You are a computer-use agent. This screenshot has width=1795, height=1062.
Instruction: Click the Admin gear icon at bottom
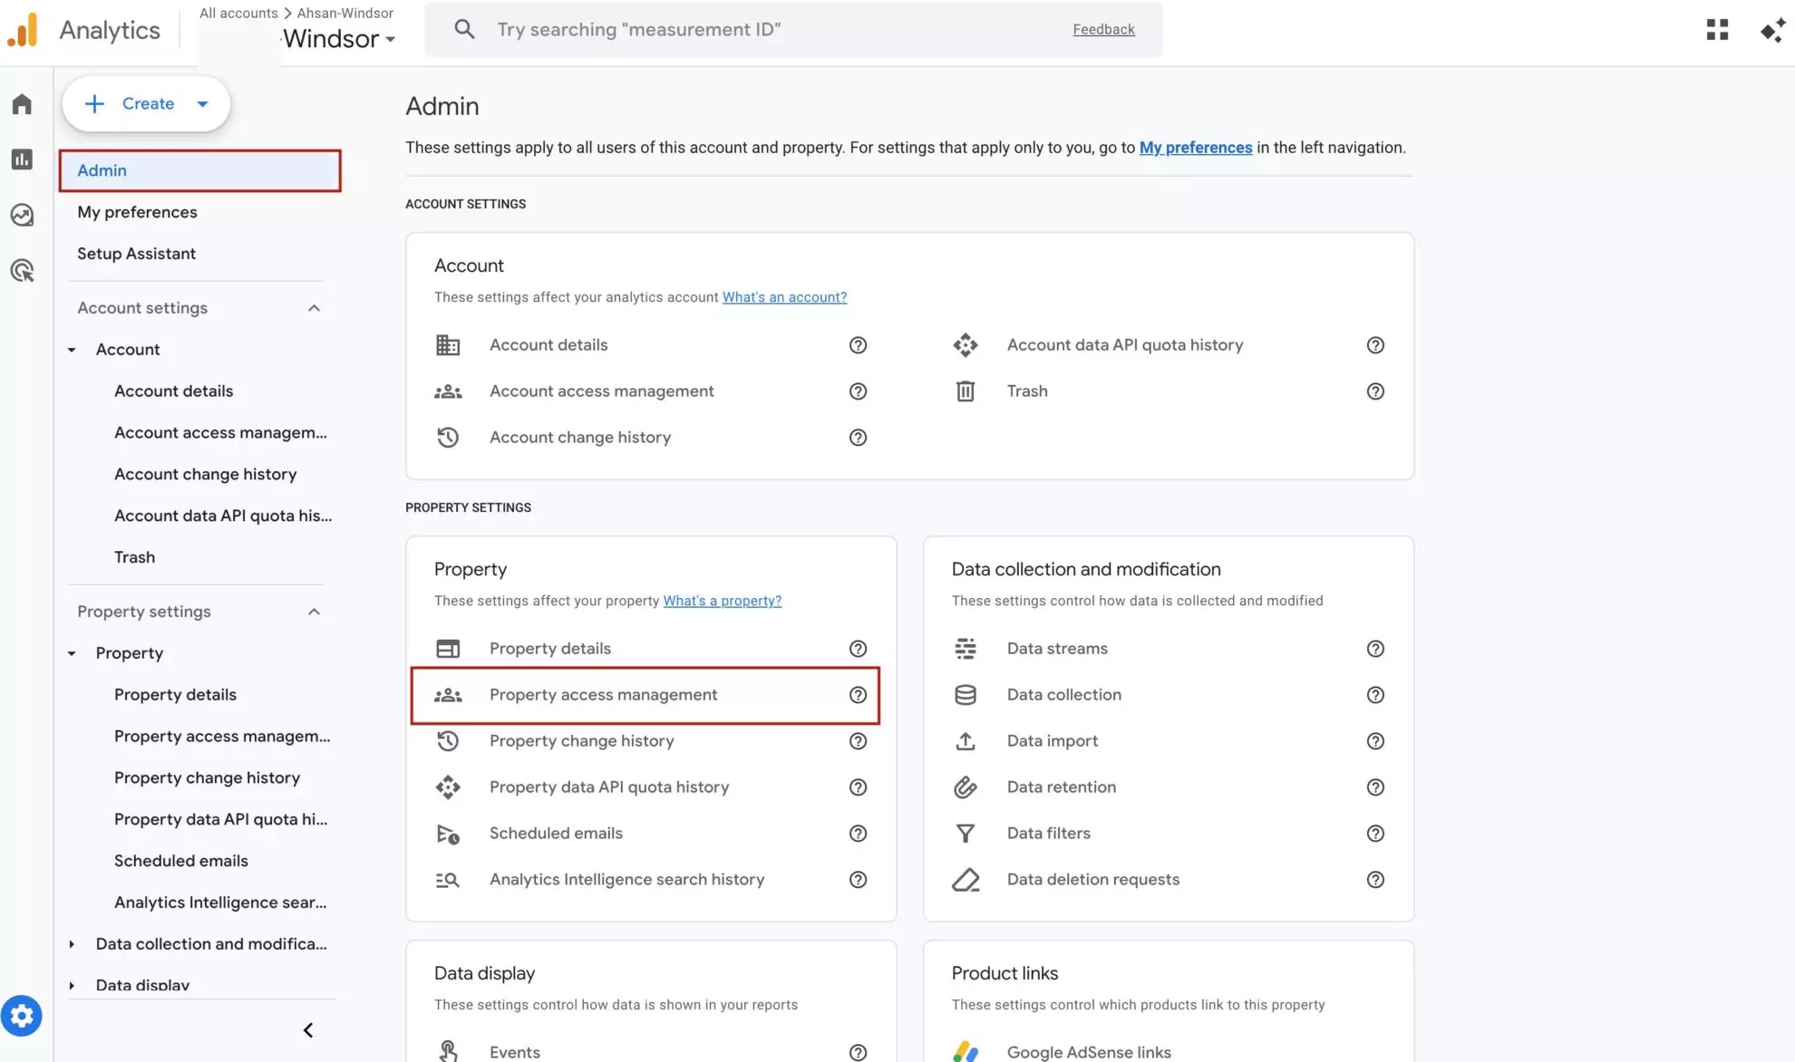click(23, 1016)
